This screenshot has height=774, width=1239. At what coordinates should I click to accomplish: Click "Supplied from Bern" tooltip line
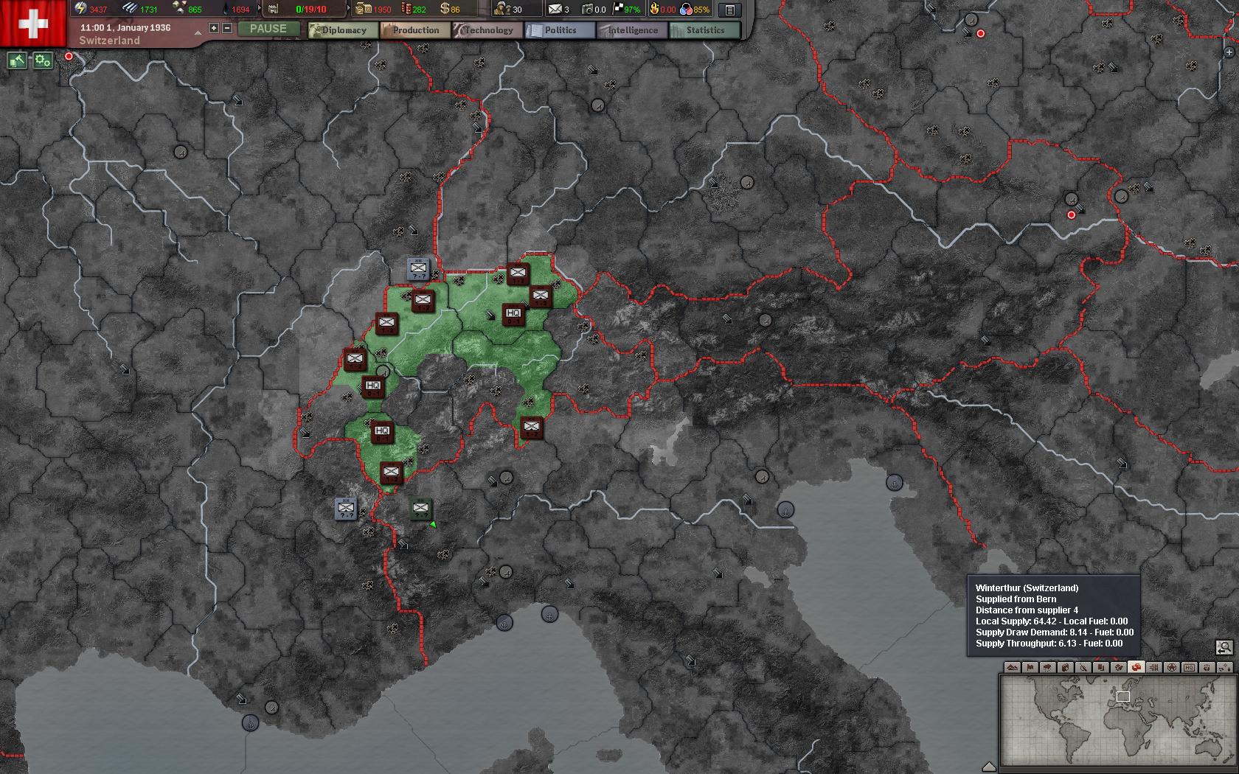point(1016,599)
